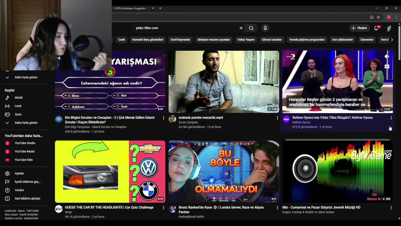401x226 pixels.
Task: Open YouTube Kids from sidebar
Action: click(x=24, y=160)
